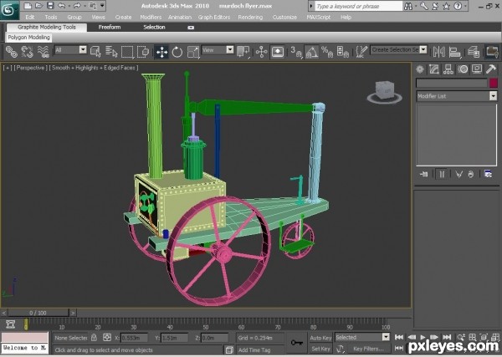This screenshot has height=357, width=502.
Task: Toggle the selection lock icon
Action: [x=94, y=338]
